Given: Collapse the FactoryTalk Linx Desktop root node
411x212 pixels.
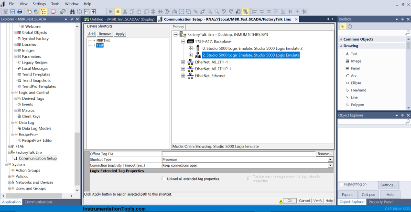Looking at the screenshot, I should [x=175, y=34].
